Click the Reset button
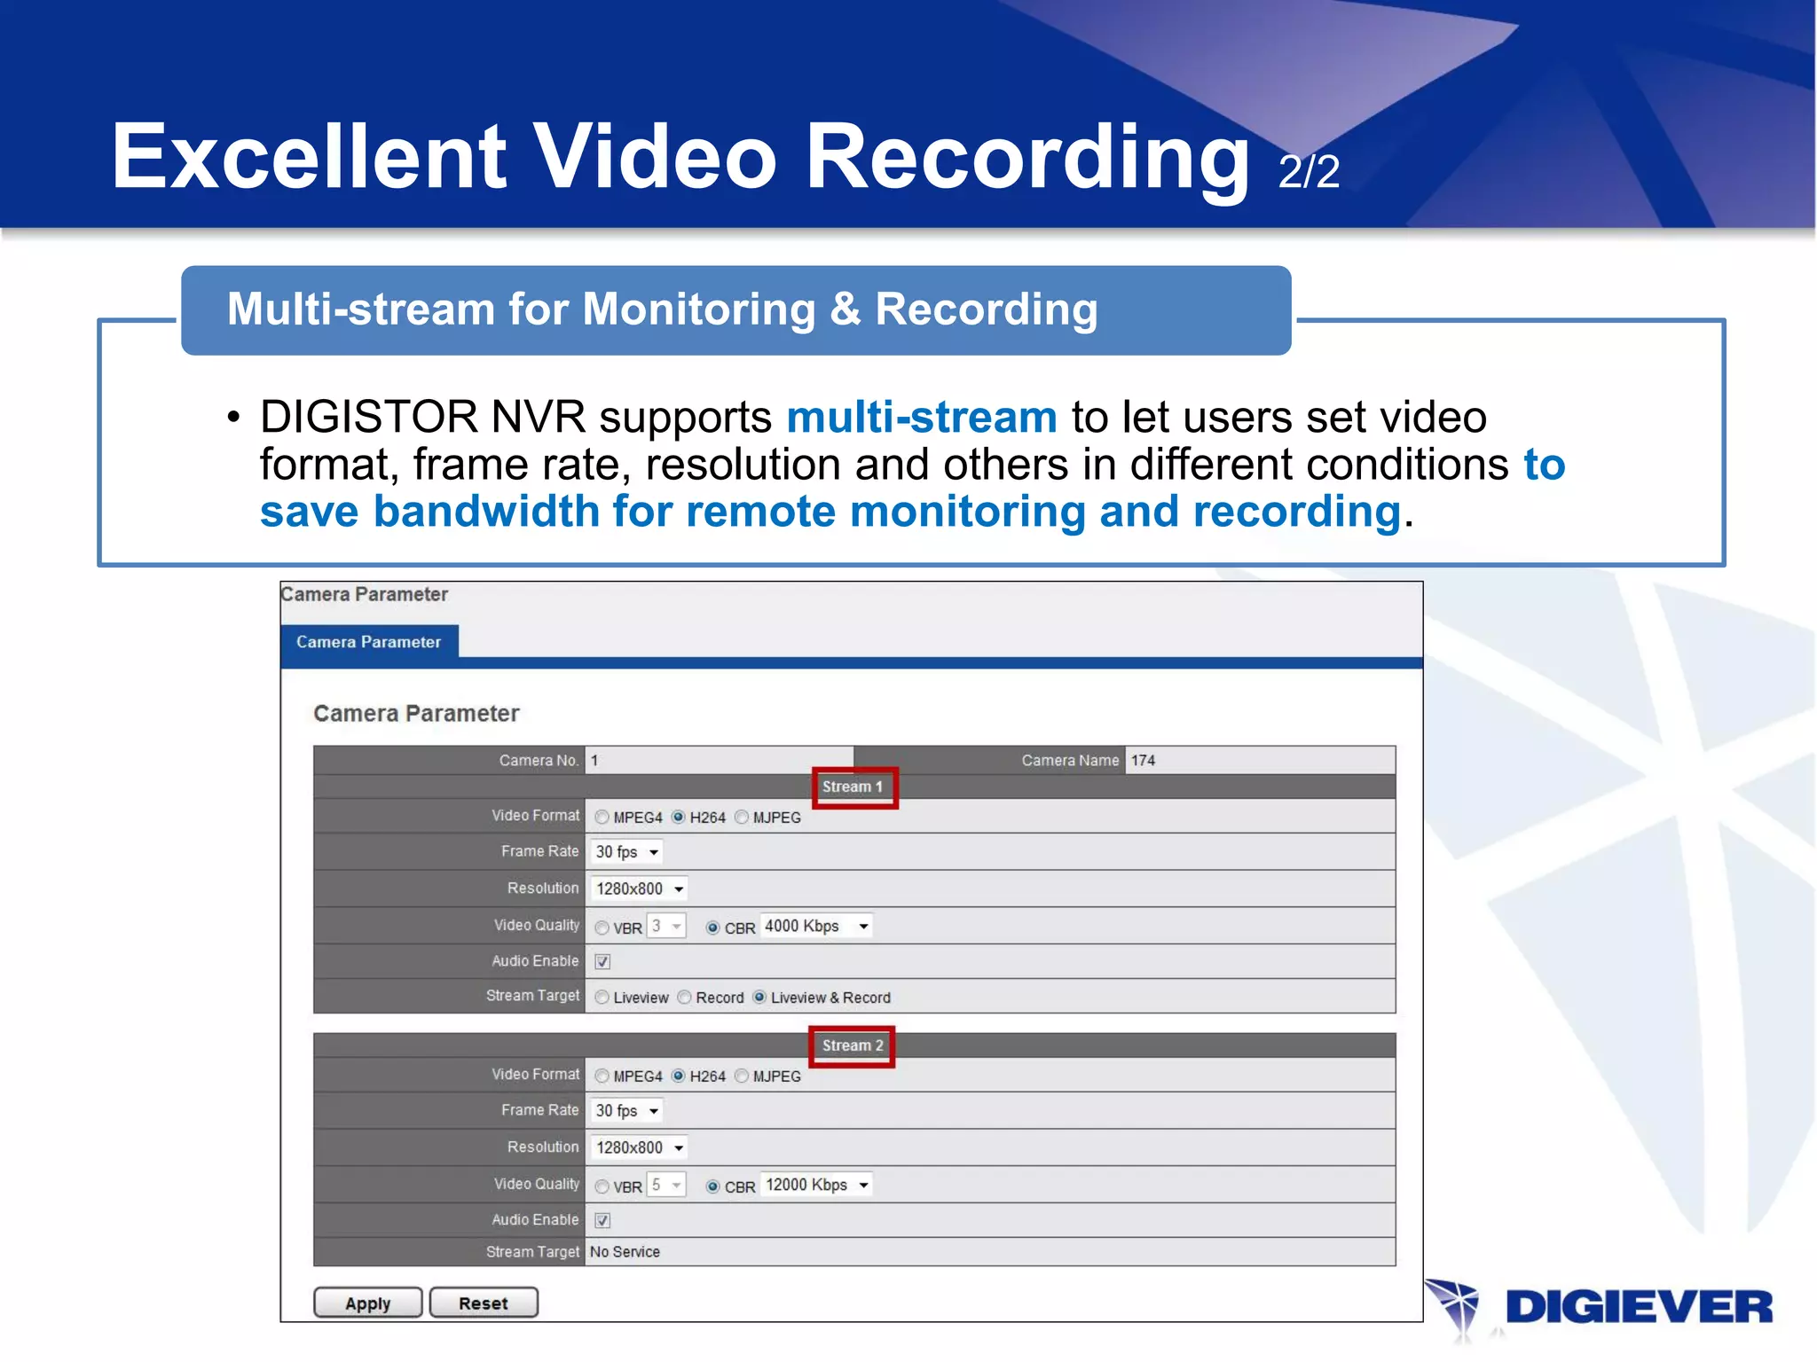This screenshot has height=1362, width=1817. (x=484, y=1303)
